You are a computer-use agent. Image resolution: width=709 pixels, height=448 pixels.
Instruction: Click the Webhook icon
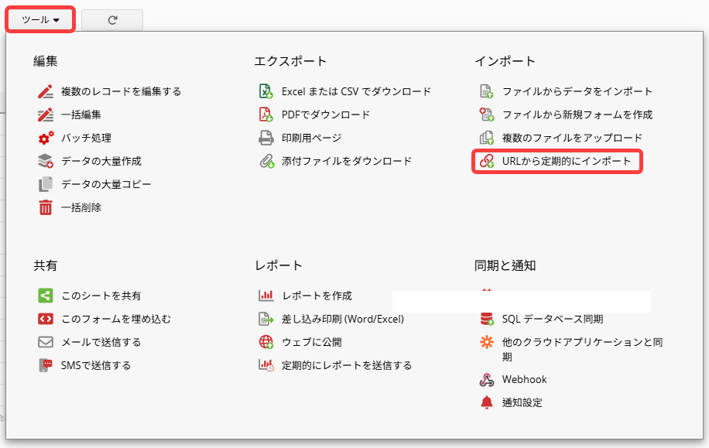tap(487, 380)
